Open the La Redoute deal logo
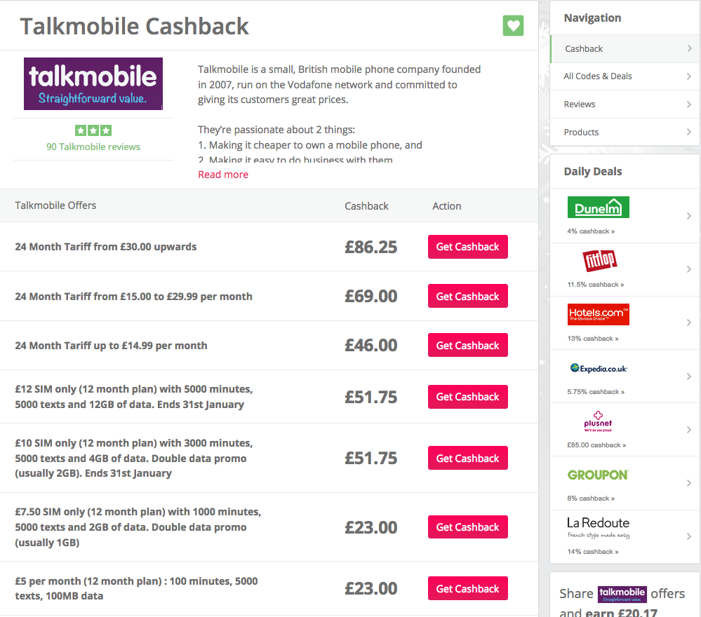Image resolution: width=701 pixels, height=617 pixels. [598, 527]
